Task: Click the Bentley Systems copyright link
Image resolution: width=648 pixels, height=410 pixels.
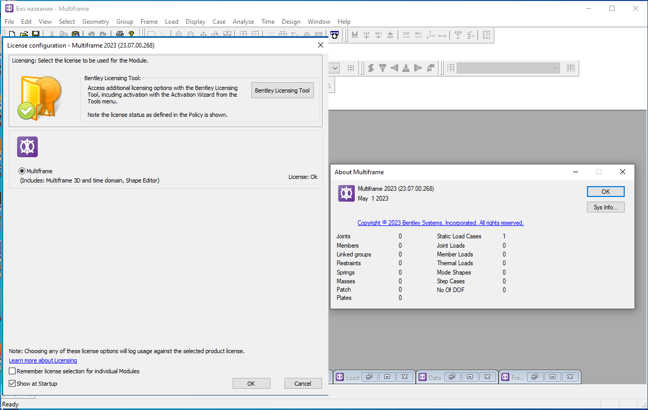Action: tap(441, 223)
